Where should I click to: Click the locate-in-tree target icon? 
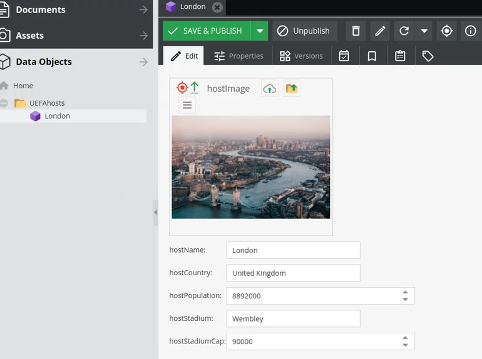(446, 31)
